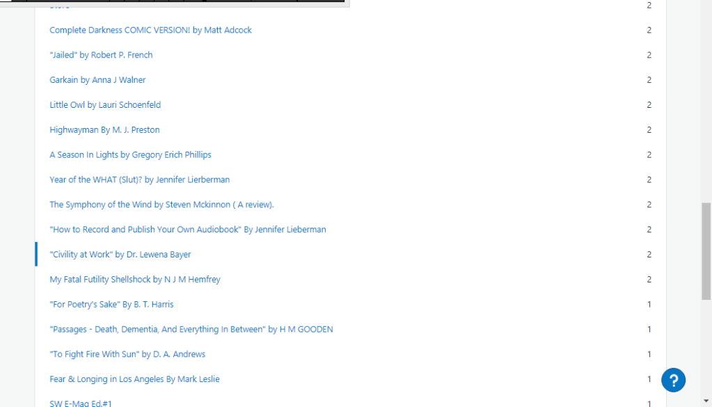Screen dimensions: 712x407
Task: Open "Complete Darkness COMIC VERSION!" by Matt Adcock
Action: [150, 30]
